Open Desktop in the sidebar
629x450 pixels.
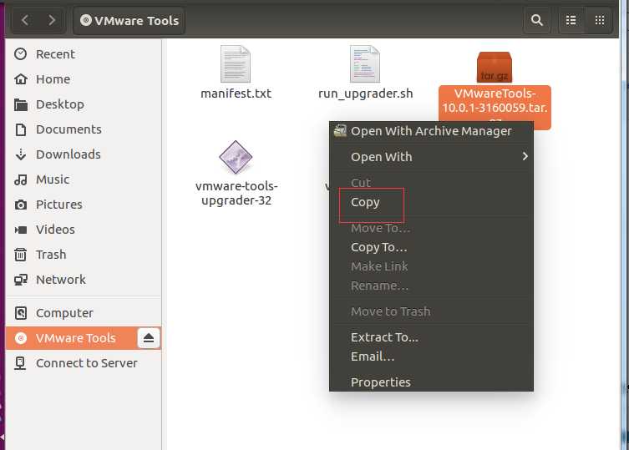tap(83, 104)
